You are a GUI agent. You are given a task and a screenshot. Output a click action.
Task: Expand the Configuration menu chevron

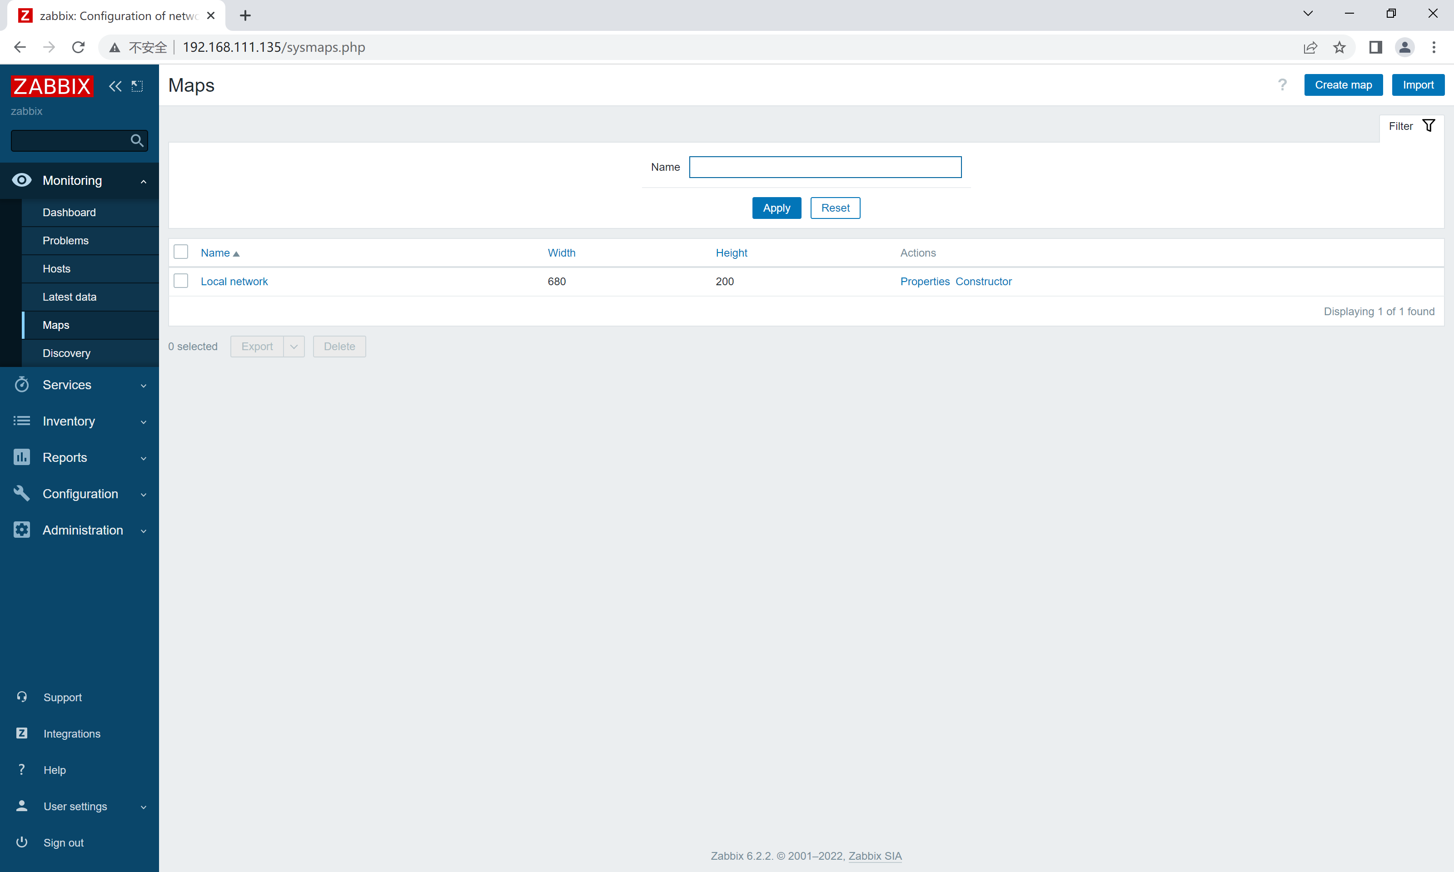tap(144, 495)
